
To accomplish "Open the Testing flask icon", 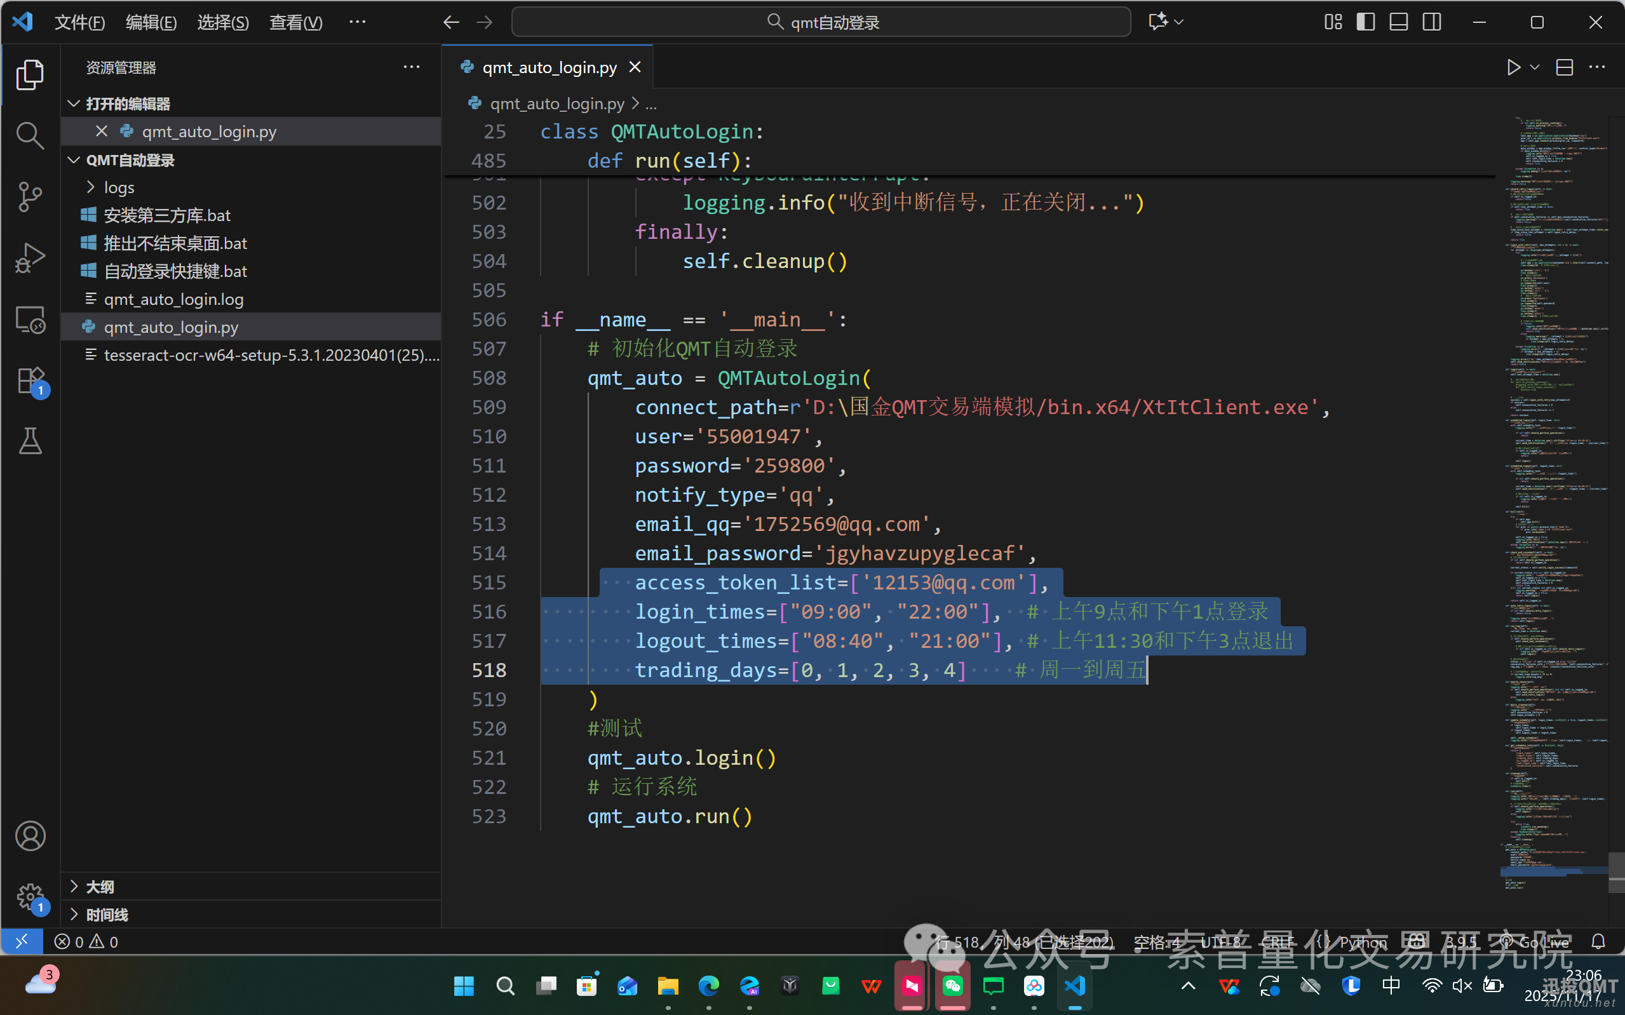I will pos(29,441).
